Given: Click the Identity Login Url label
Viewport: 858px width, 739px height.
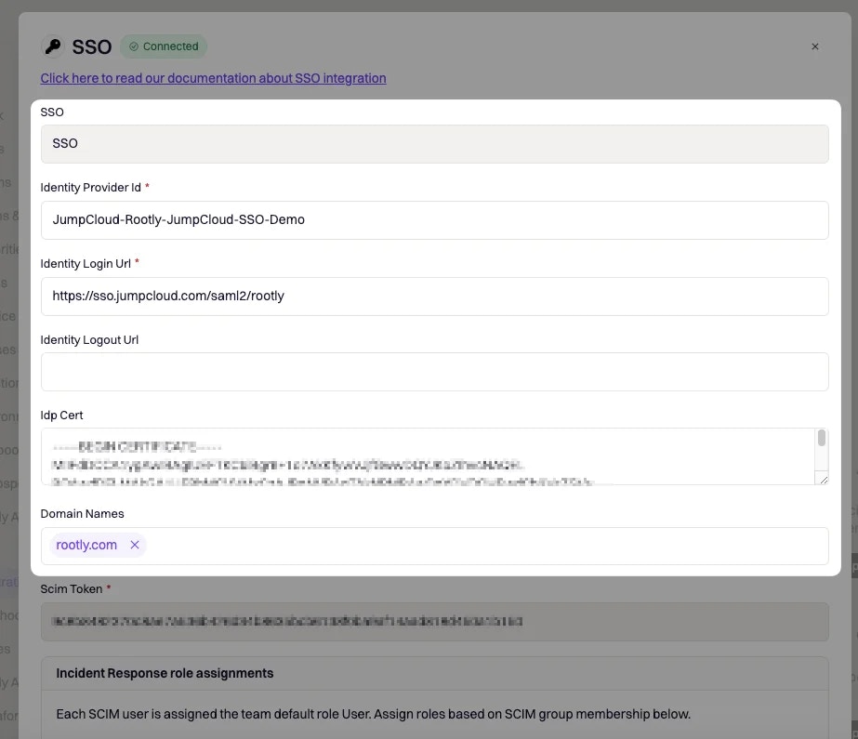Looking at the screenshot, I should pos(86,264).
